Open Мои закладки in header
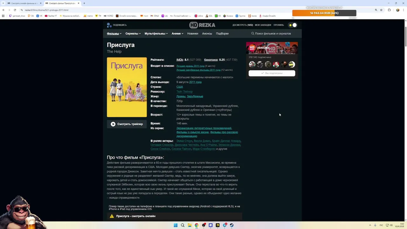The image size is (407, 229). tap(263, 25)
